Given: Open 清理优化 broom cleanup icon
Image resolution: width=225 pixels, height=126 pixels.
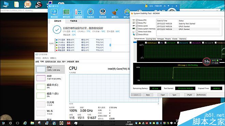Looking at the screenshot, I should pos(115,14).
